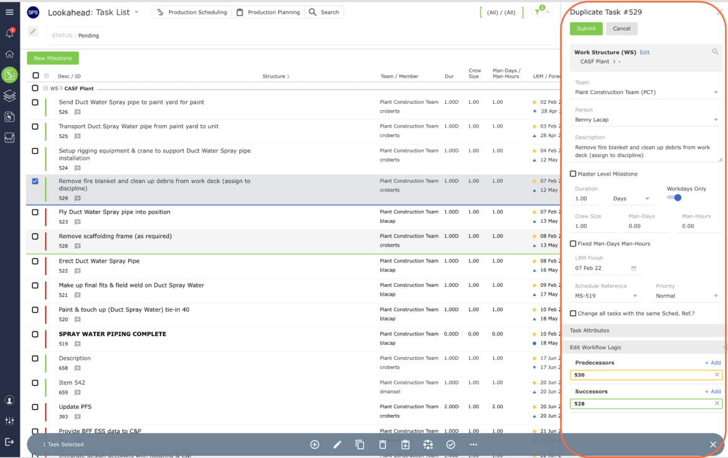Open the settings sliders sidebar icon
728x458 pixels.
coord(9,421)
